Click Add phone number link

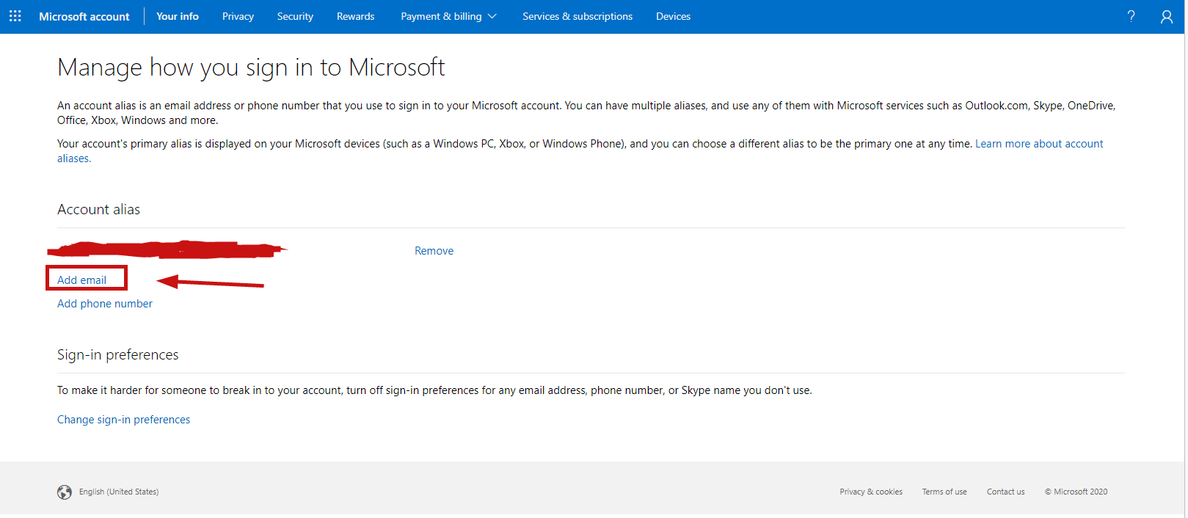[105, 304]
